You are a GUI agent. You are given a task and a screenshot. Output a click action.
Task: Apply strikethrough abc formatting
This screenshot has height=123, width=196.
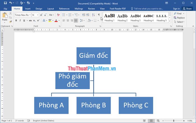pos(30,20)
